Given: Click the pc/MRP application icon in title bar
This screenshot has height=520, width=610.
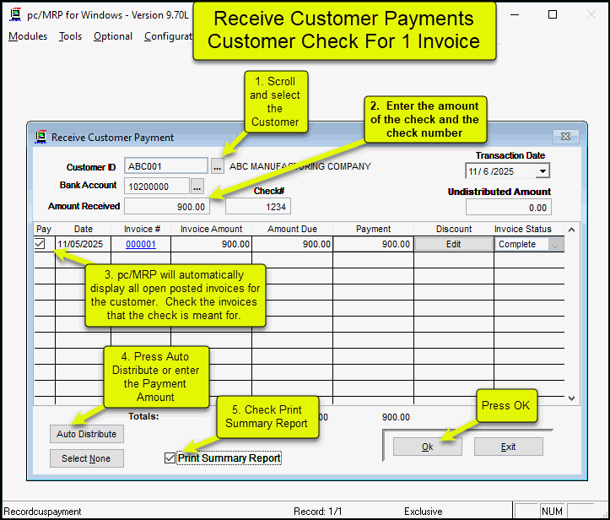Looking at the screenshot, I should point(13,15).
